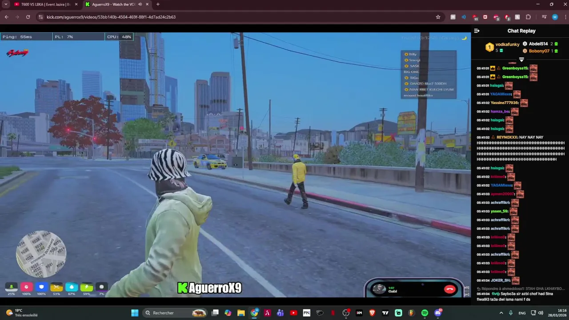Screen dimensions: 569x320
Task: Open the Chrome profile avatar M
Action: pyautogui.click(x=555, y=17)
